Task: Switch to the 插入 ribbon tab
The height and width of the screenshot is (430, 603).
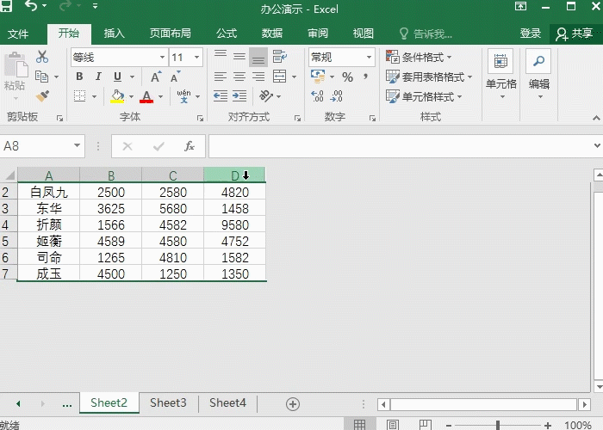Action: (115, 34)
